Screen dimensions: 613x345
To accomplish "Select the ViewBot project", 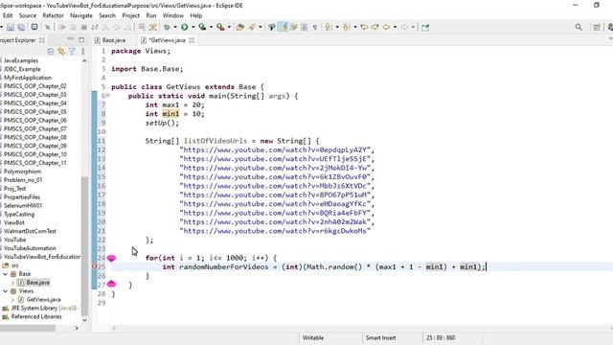I will click(14, 222).
